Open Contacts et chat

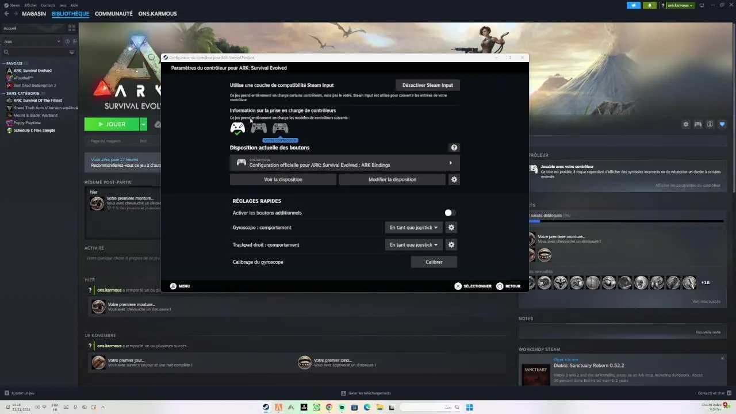click(715, 393)
